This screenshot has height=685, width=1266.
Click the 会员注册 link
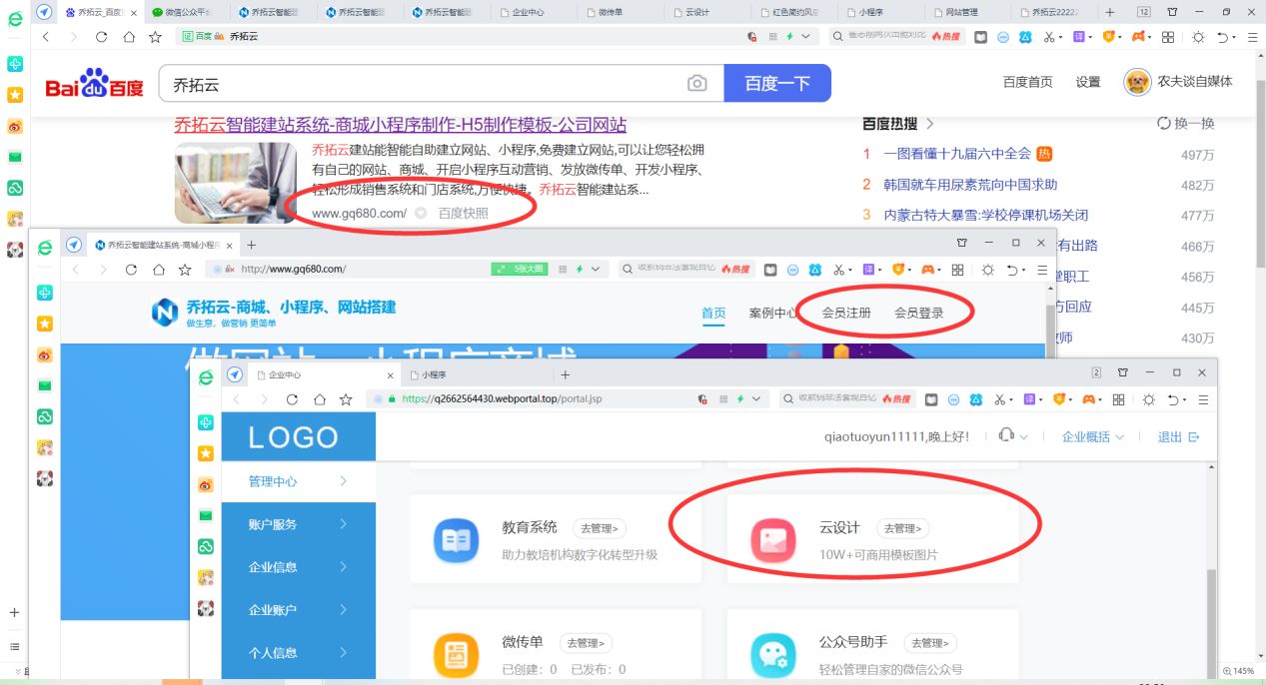(846, 313)
